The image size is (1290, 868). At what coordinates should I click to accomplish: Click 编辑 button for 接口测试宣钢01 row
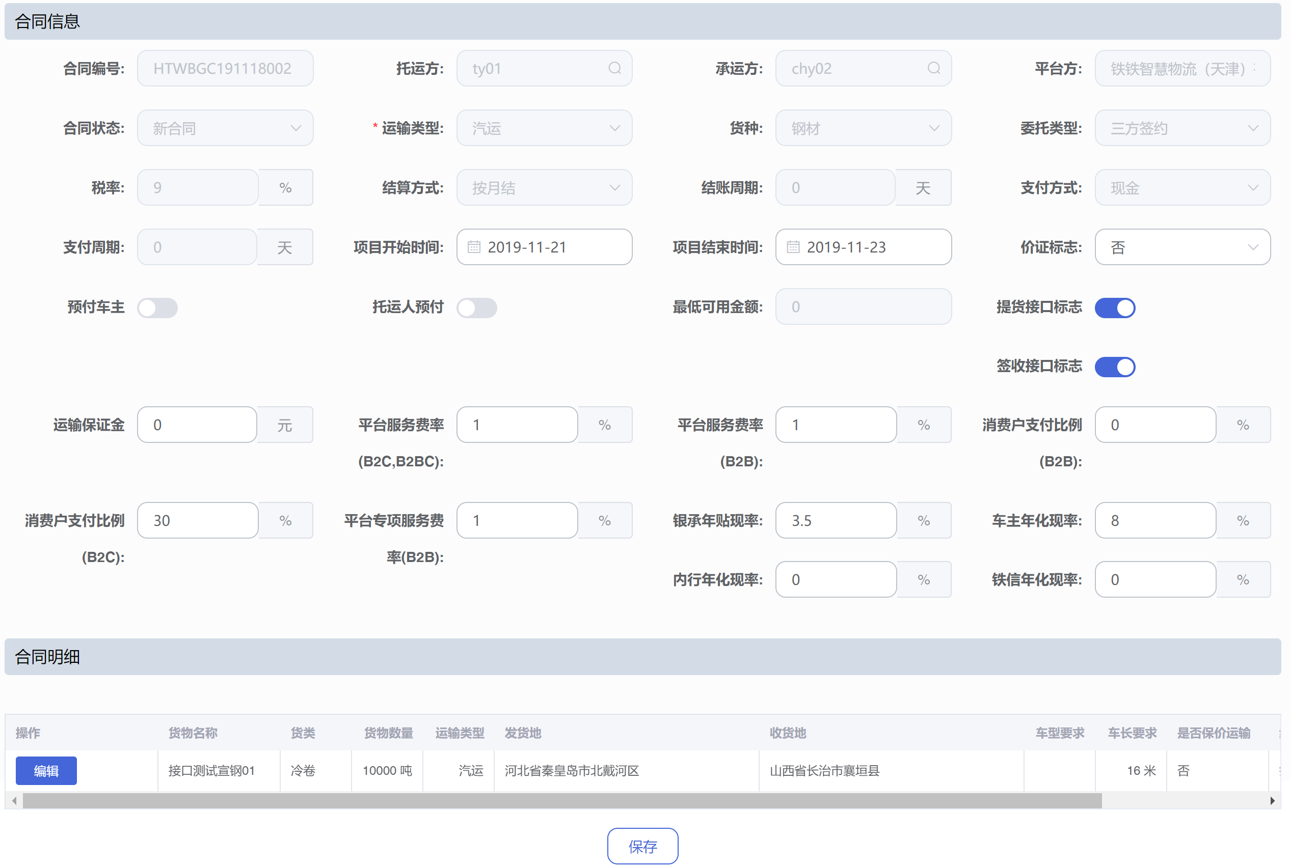(46, 771)
